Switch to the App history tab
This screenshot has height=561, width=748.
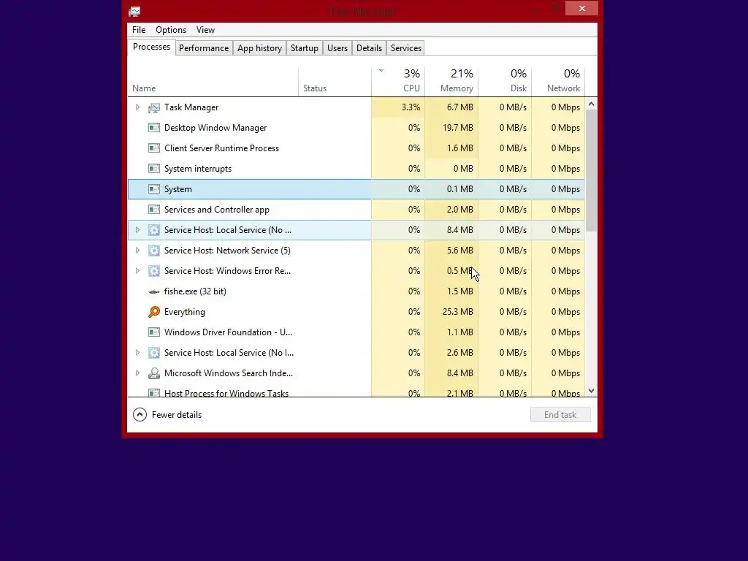point(259,48)
